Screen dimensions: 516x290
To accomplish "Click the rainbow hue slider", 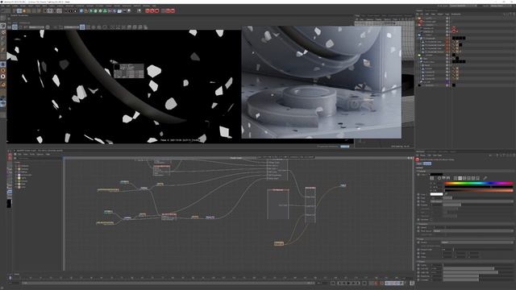I will pos(479,183).
